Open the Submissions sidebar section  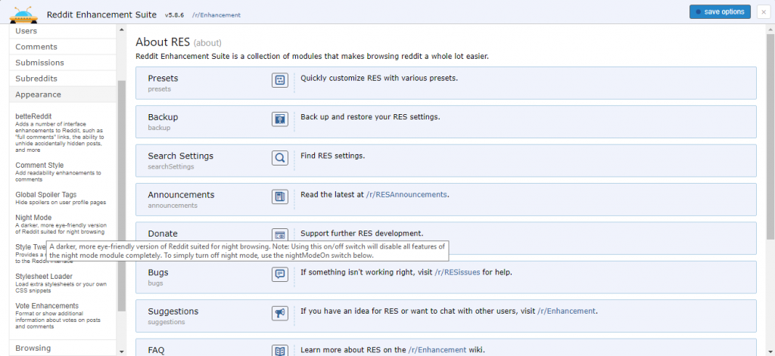tap(39, 63)
